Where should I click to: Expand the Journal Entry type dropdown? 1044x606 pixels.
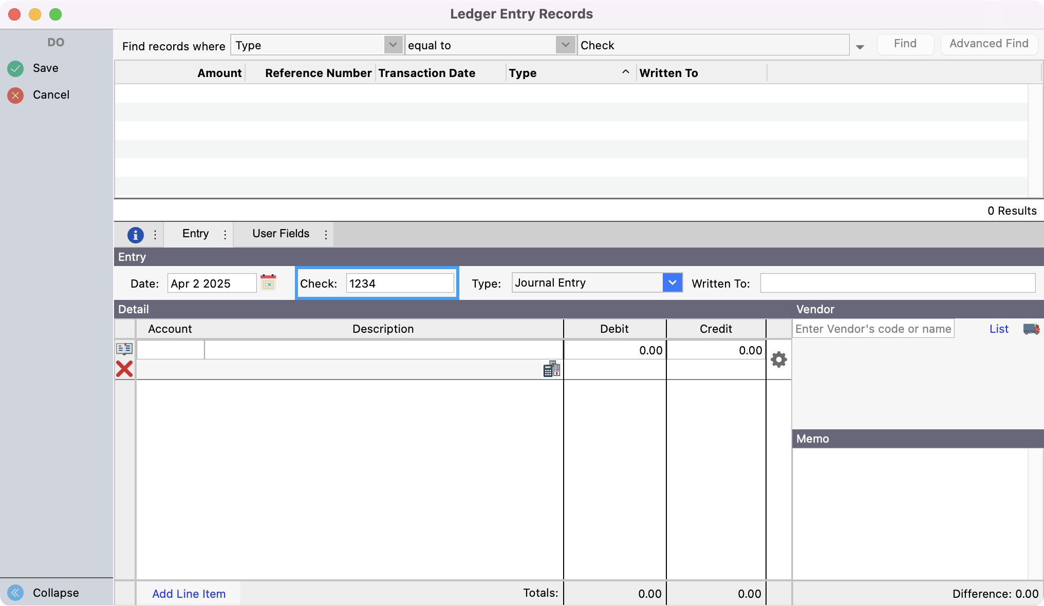click(x=672, y=283)
